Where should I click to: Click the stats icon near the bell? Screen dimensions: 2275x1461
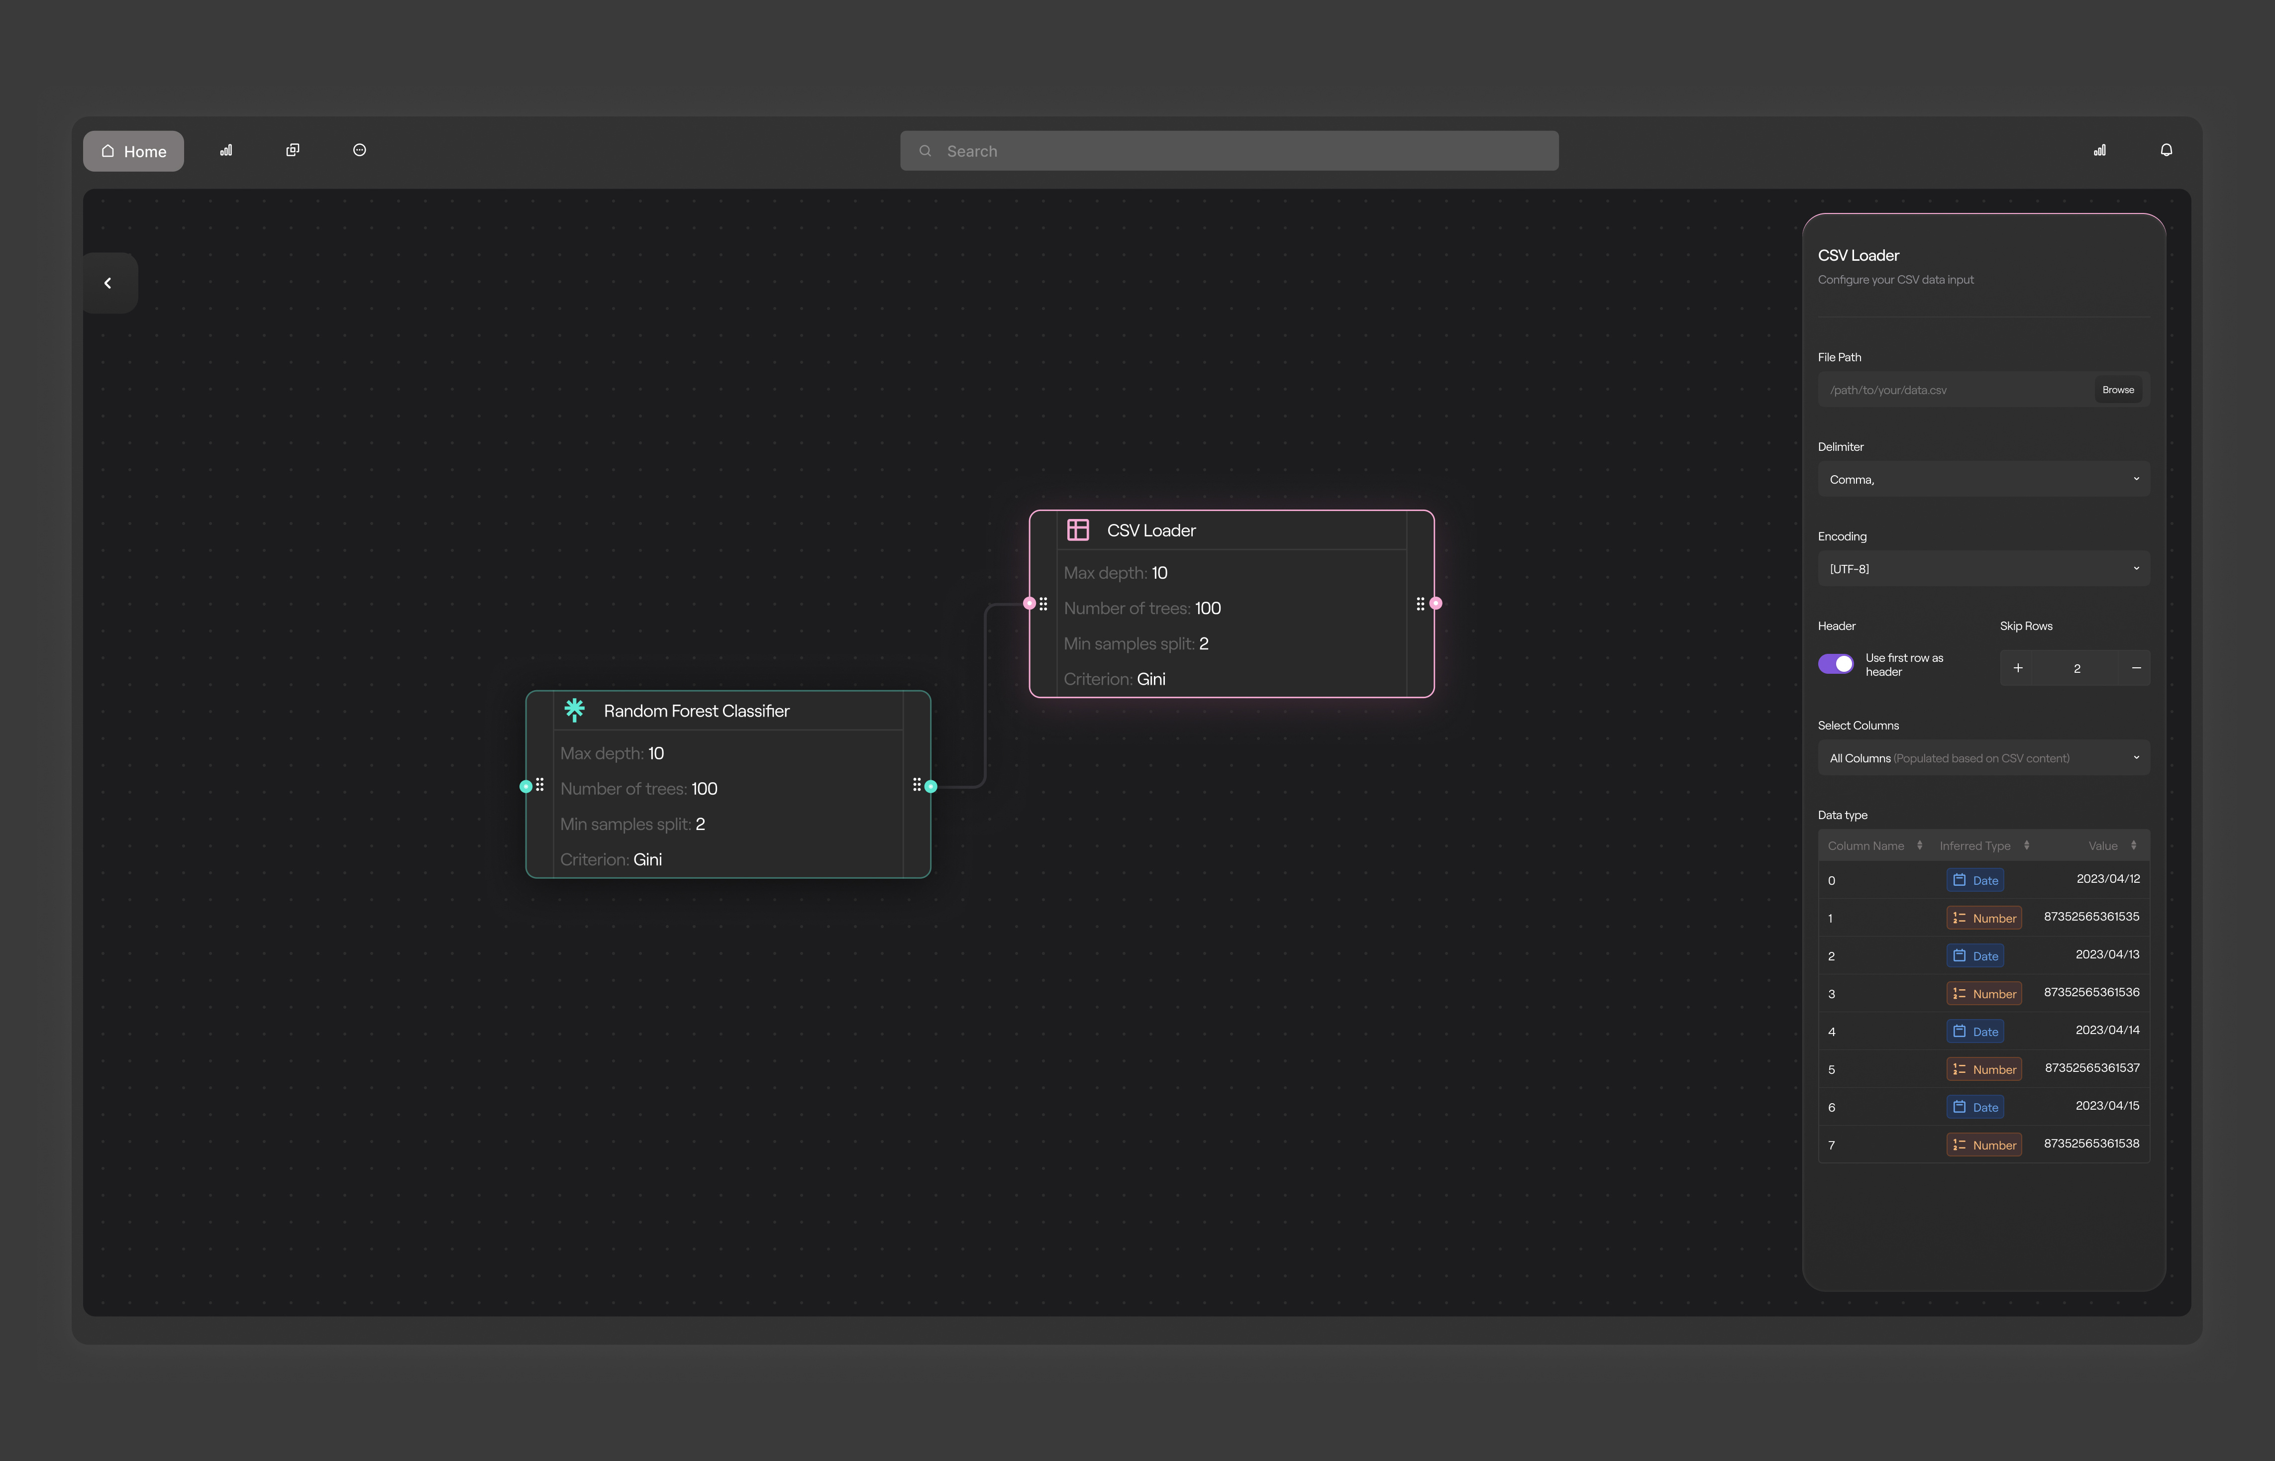pyautogui.click(x=2099, y=150)
